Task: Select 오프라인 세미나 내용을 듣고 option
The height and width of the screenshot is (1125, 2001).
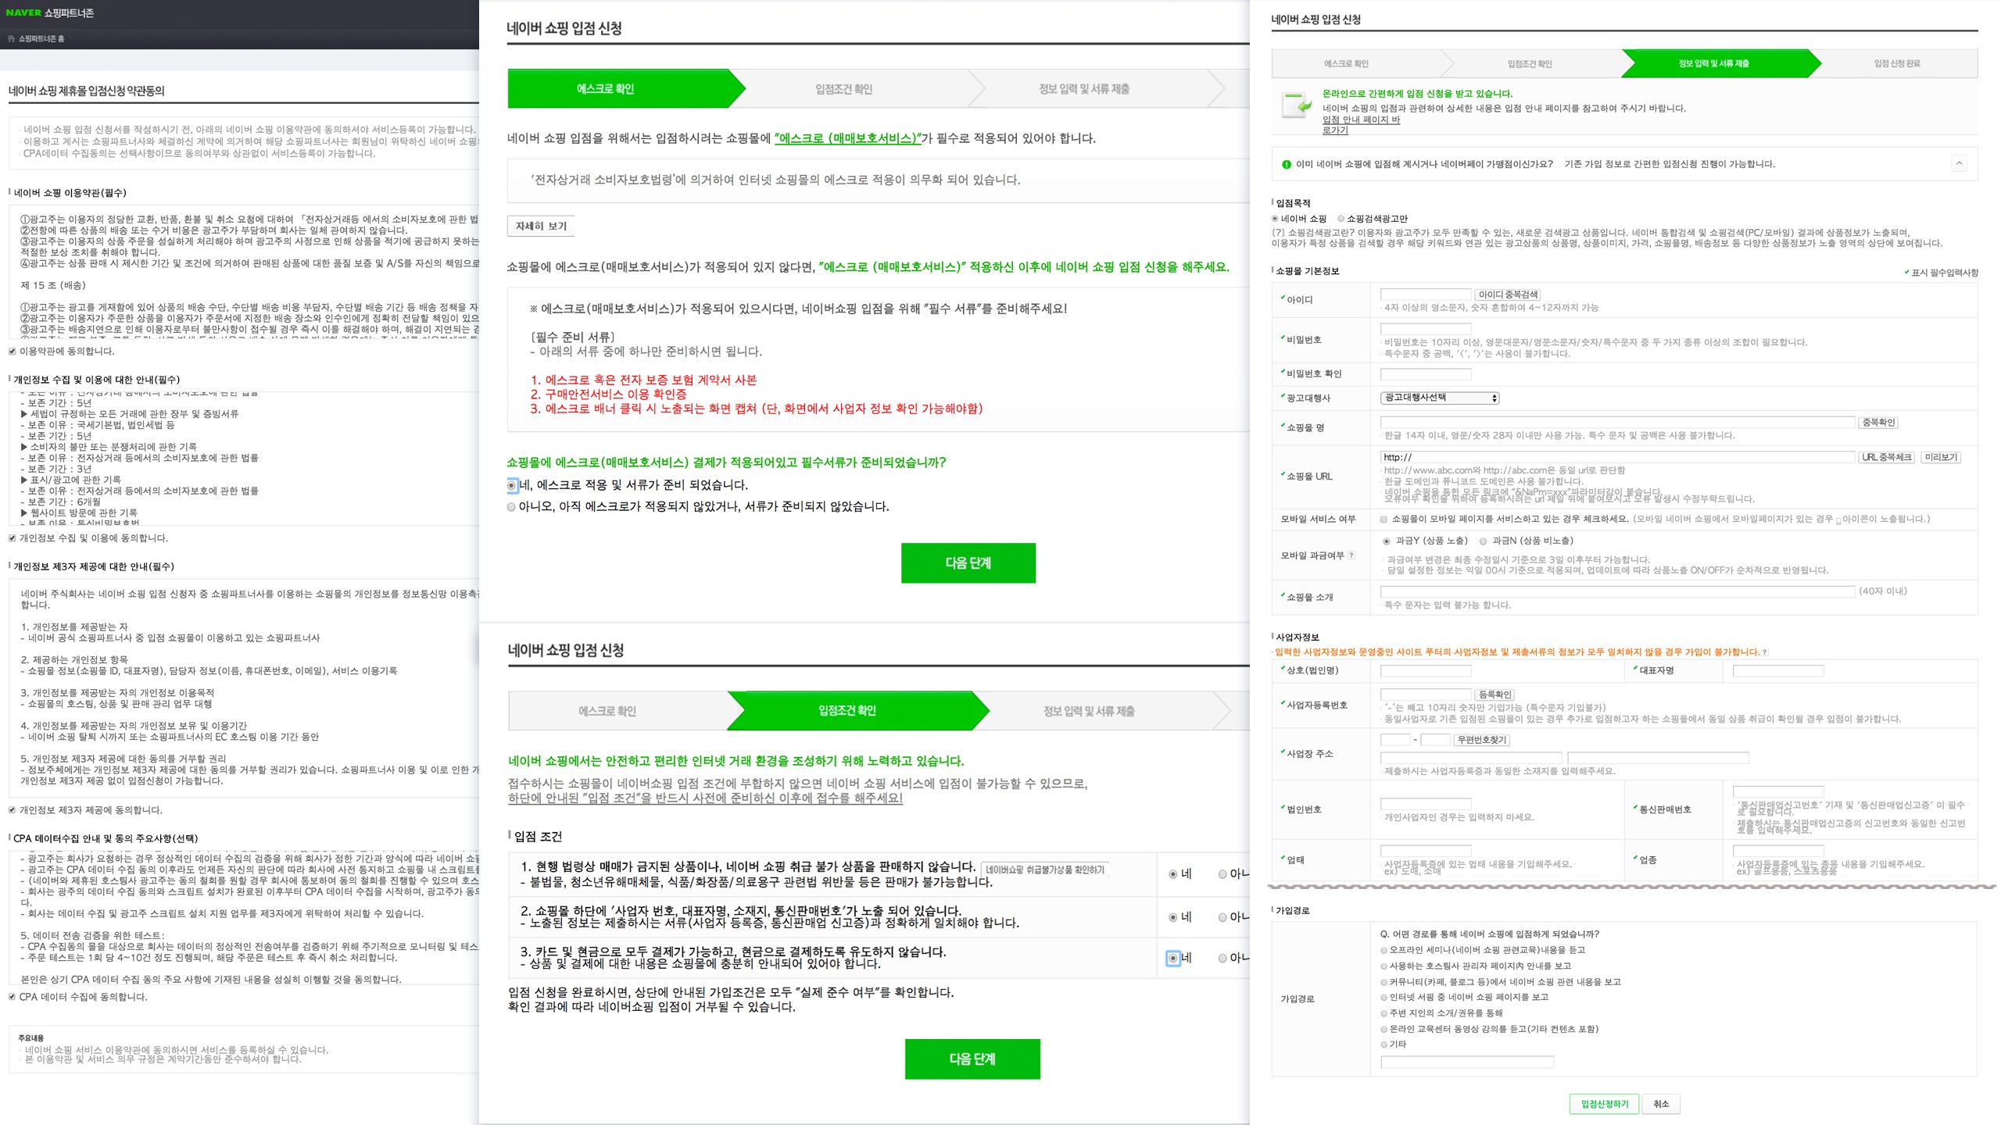Action: click(1384, 951)
